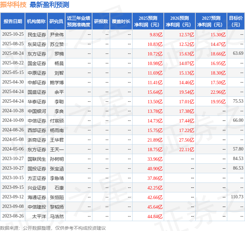Viewport: 245px width, 231px height.
Task: Click the 振华科技 title link
Action: click(x=13, y=5)
